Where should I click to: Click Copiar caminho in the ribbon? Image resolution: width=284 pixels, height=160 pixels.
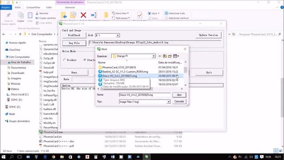click(x=46, y=18)
